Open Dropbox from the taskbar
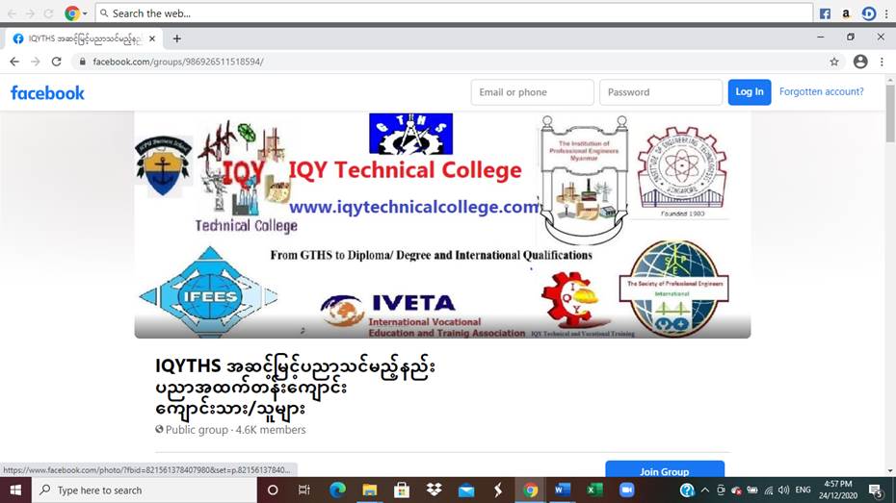 click(434, 490)
